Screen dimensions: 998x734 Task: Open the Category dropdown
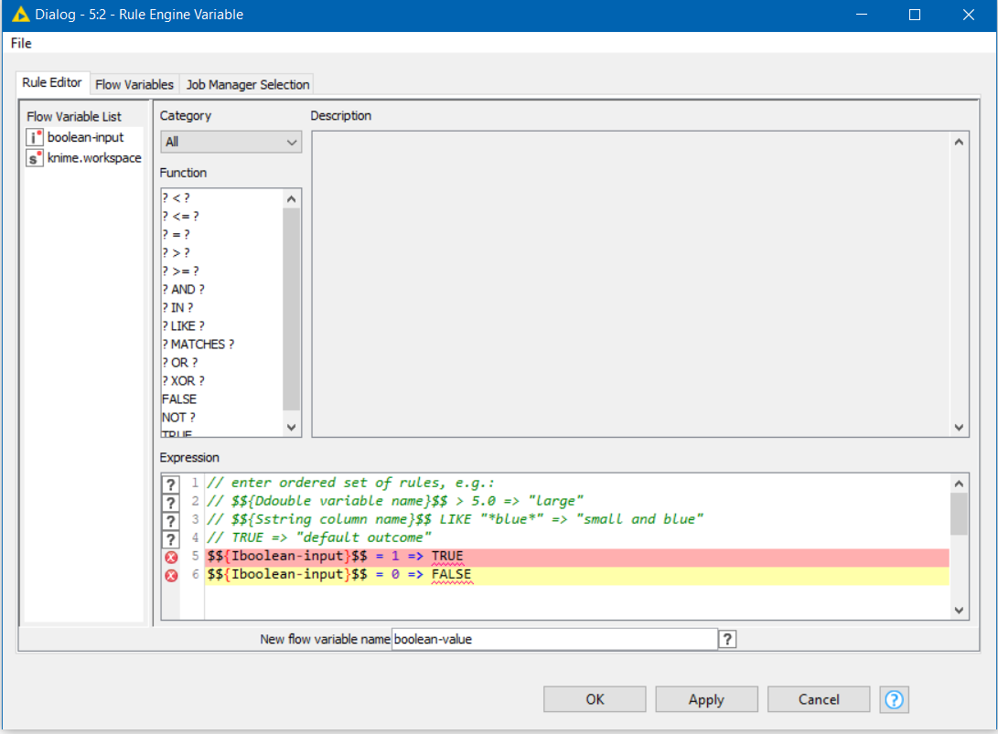pos(231,142)
